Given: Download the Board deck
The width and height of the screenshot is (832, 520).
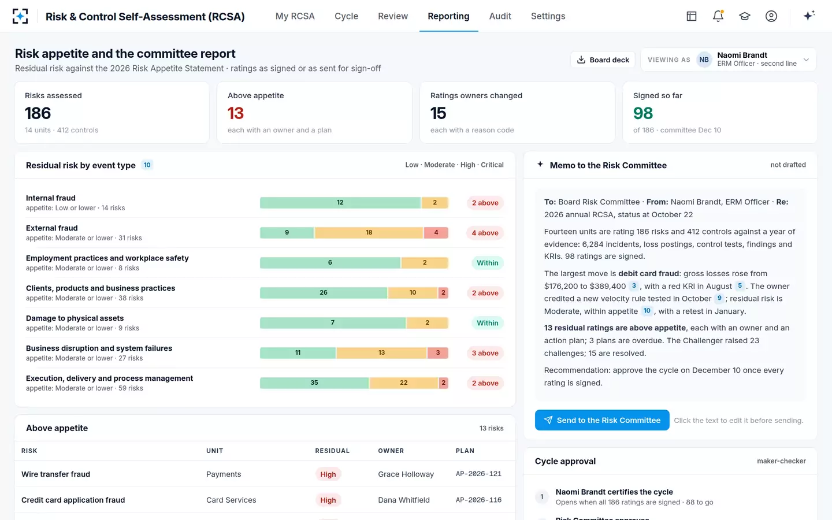Looking at the screenshot, I should pos(603,60).
